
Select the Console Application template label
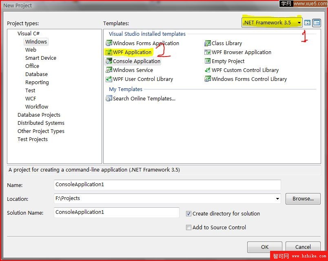tap(137, 61)
